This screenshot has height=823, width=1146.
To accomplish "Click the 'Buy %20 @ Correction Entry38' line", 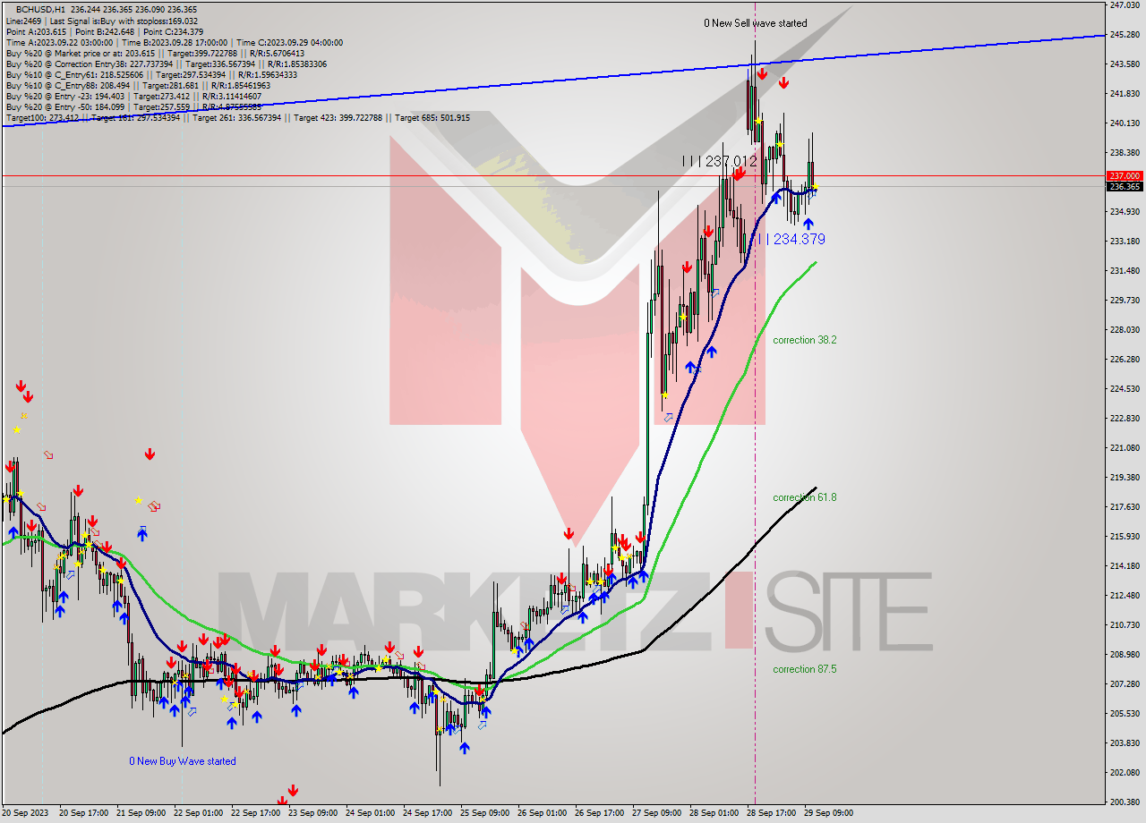I will pos(167,64).
